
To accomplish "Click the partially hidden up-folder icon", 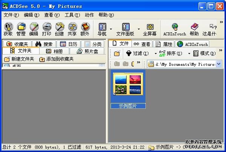I will coord(133,64).
